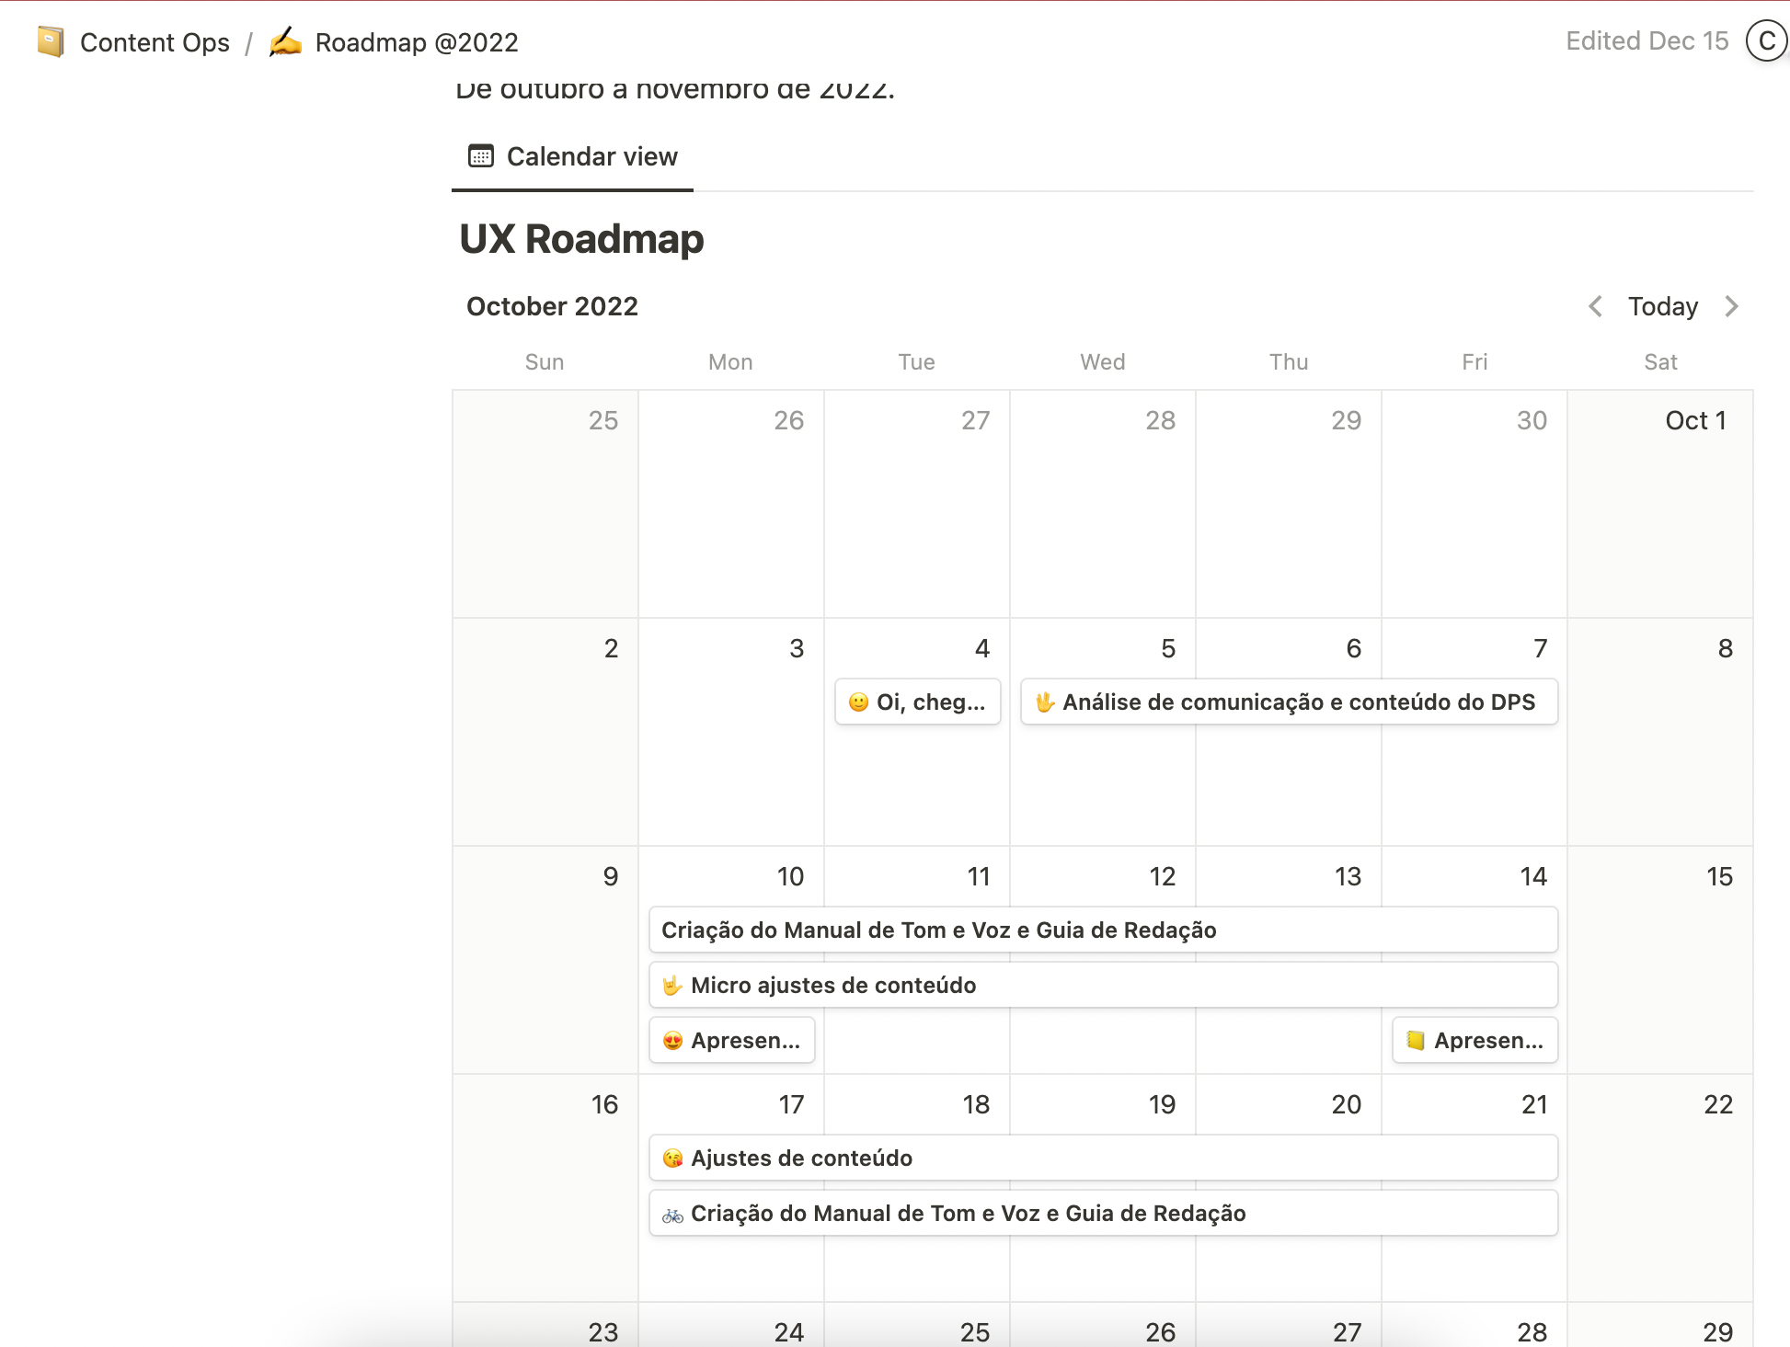Click the October 8 day cell
1790x1347 pixels.
(1659, 763)
